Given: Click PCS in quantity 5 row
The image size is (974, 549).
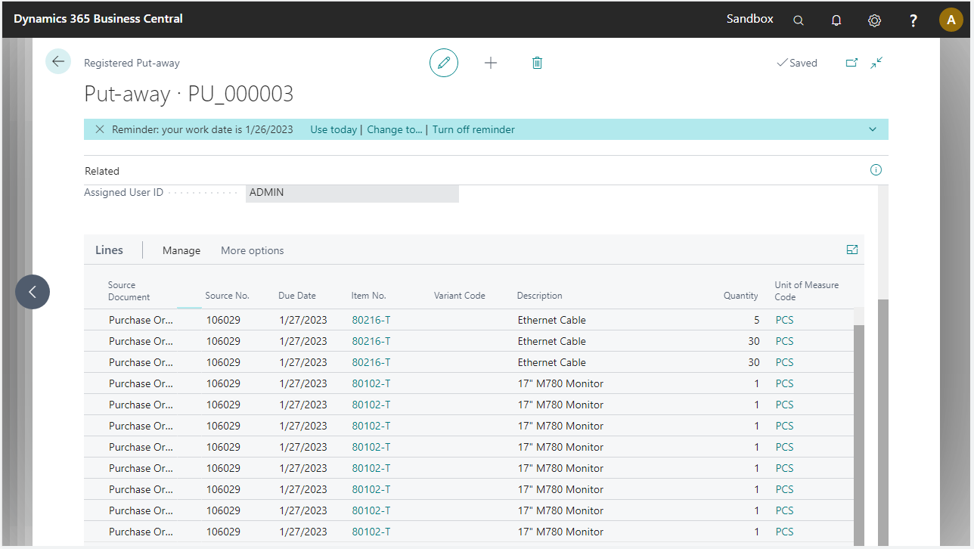Looking at the screenshot, I should [785, 320].
